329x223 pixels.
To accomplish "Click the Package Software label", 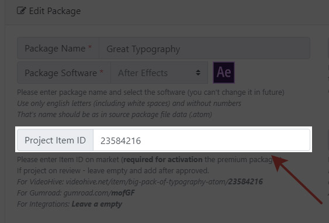I will click(64, 73).
